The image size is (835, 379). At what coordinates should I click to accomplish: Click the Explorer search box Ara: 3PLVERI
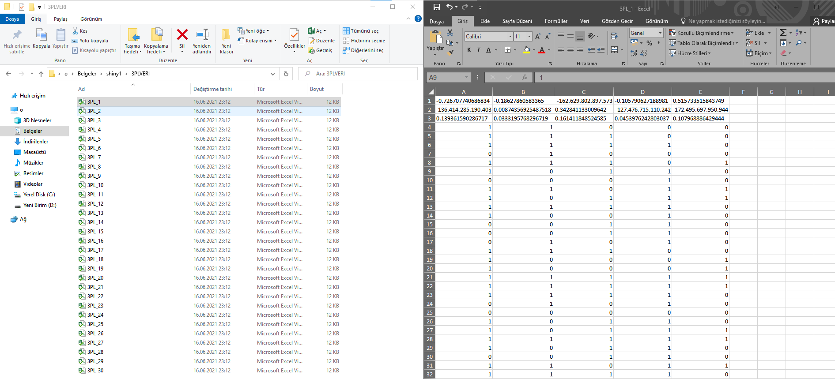(358, 74)
